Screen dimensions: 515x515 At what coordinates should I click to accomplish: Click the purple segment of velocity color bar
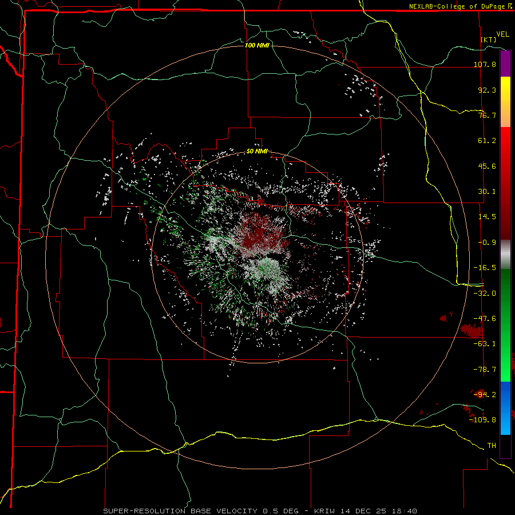505,64
